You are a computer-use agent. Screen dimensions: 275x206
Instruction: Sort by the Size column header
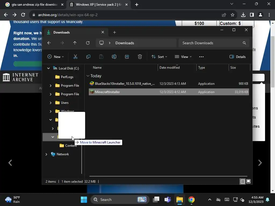pyautogui.click(x=233, y=68)
